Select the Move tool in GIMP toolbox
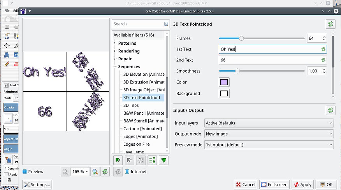 point(7,45)
